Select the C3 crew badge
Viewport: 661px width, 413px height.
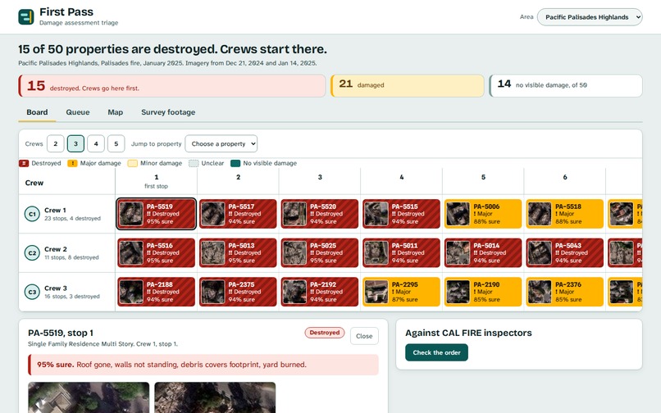tap(32, 292)
